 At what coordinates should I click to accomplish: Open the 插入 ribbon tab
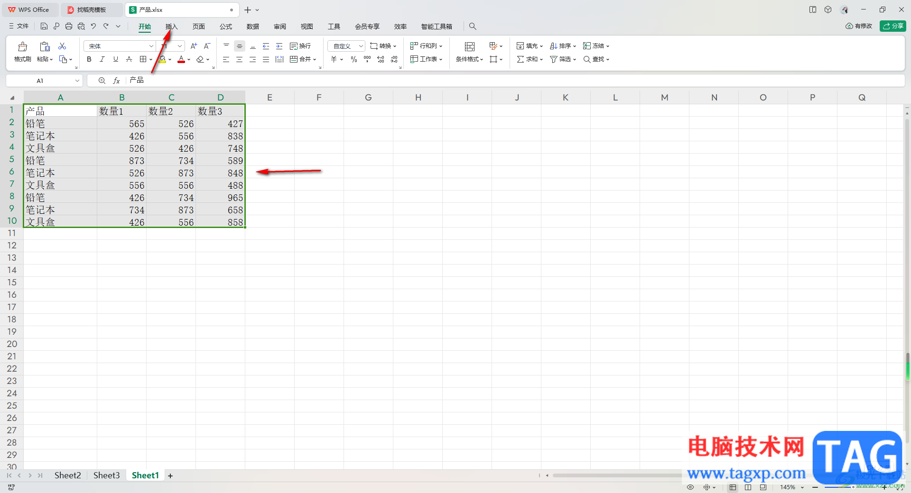coord(171,27)
